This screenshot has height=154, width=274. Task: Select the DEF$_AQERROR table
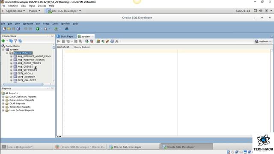tap(26, 77)
